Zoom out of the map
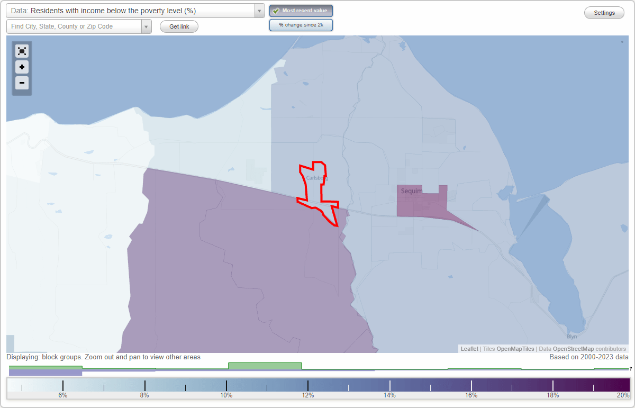Viewport: 635px width, 408px height. (22, 83)
